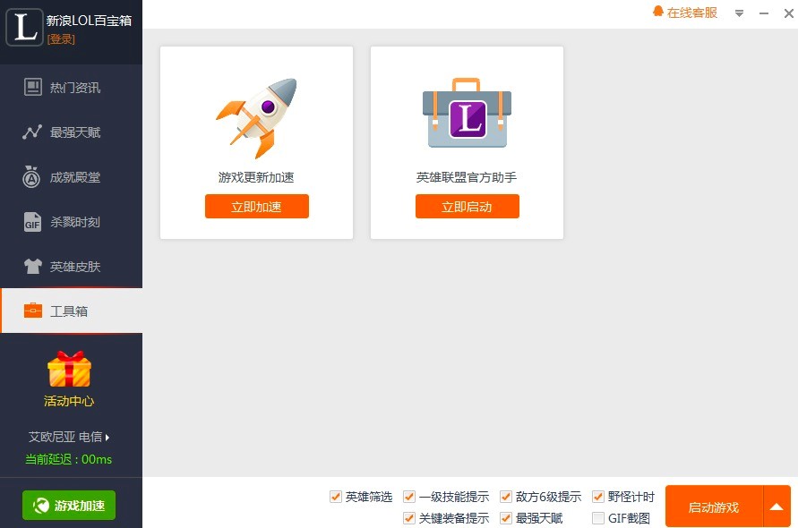Viewport: 798px width, 528px height.
Task: Select the 工具箱 tab
Action: point(72,311)
